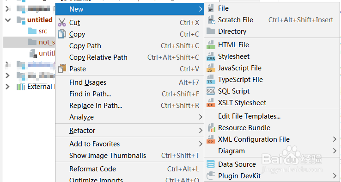Select Find Usages menu entry

[130, 82]
